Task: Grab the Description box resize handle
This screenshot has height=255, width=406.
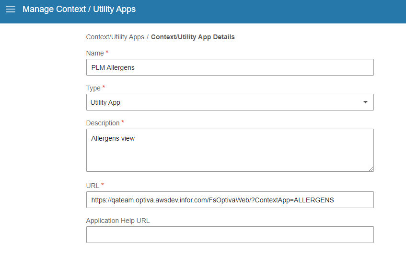Action: (x=371, y=168)
